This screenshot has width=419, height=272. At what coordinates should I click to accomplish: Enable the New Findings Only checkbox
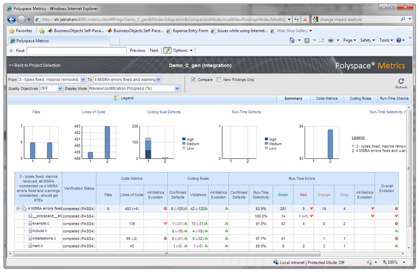(x=219, y=79)
